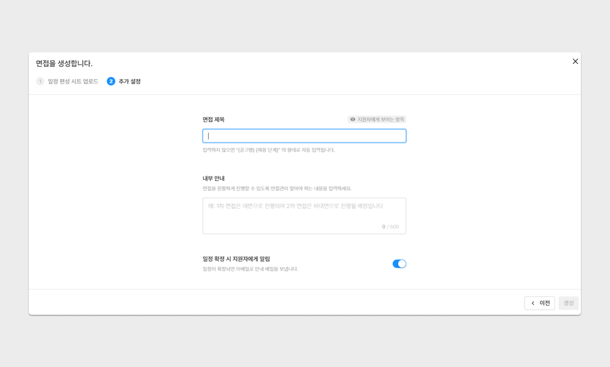
Task: Click the auto-input helper text under title field
Action: [x=269, y=150]
